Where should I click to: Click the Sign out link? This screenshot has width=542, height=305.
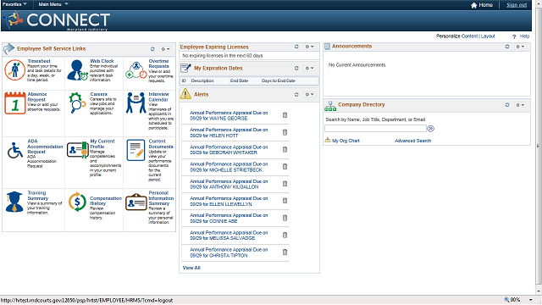(517, 5)
